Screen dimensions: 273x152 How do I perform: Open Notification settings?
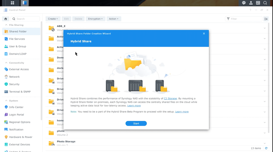coord(21,130)
